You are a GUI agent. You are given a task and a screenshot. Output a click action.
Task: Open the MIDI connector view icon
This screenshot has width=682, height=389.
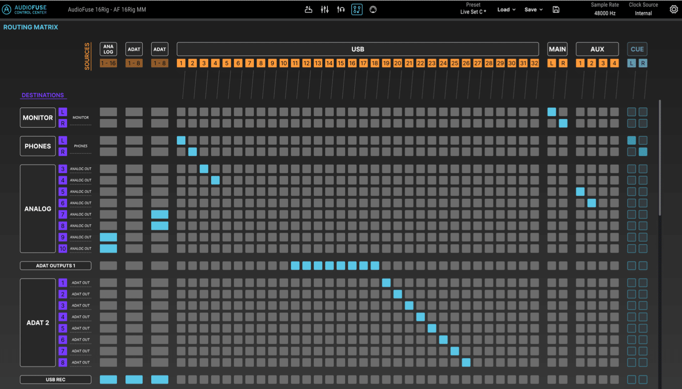pyautogui.click(x=373, y=9)
